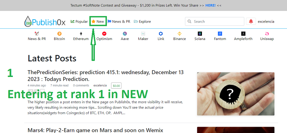Select the Aave category icon

[125, 33]
